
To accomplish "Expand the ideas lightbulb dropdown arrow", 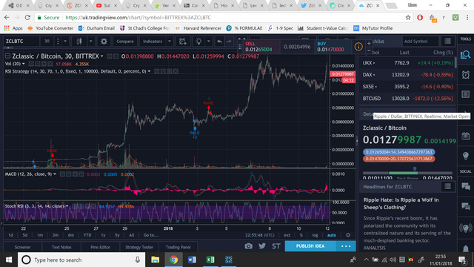I will tap(208, 42).
